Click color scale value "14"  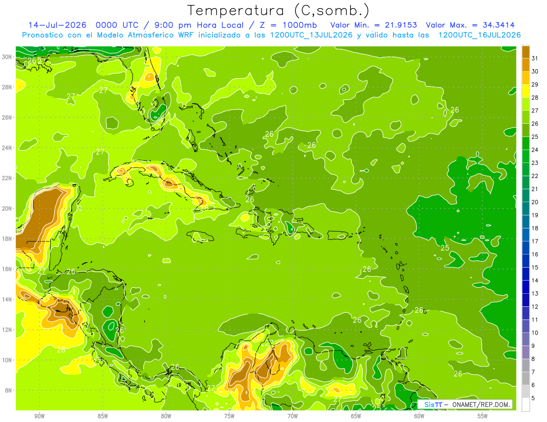tap(535, 280)
